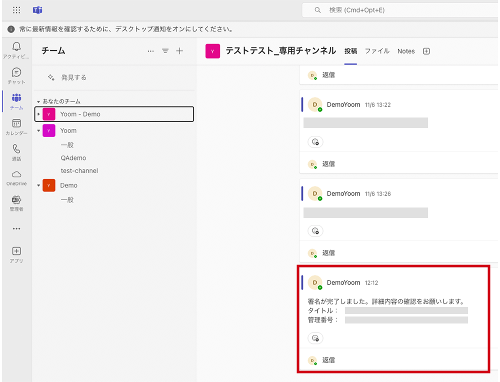Click the search field 検索 (Cmd+Opt+E)
The height and width of the screenshot is (382, 500).
pos(400,10)
